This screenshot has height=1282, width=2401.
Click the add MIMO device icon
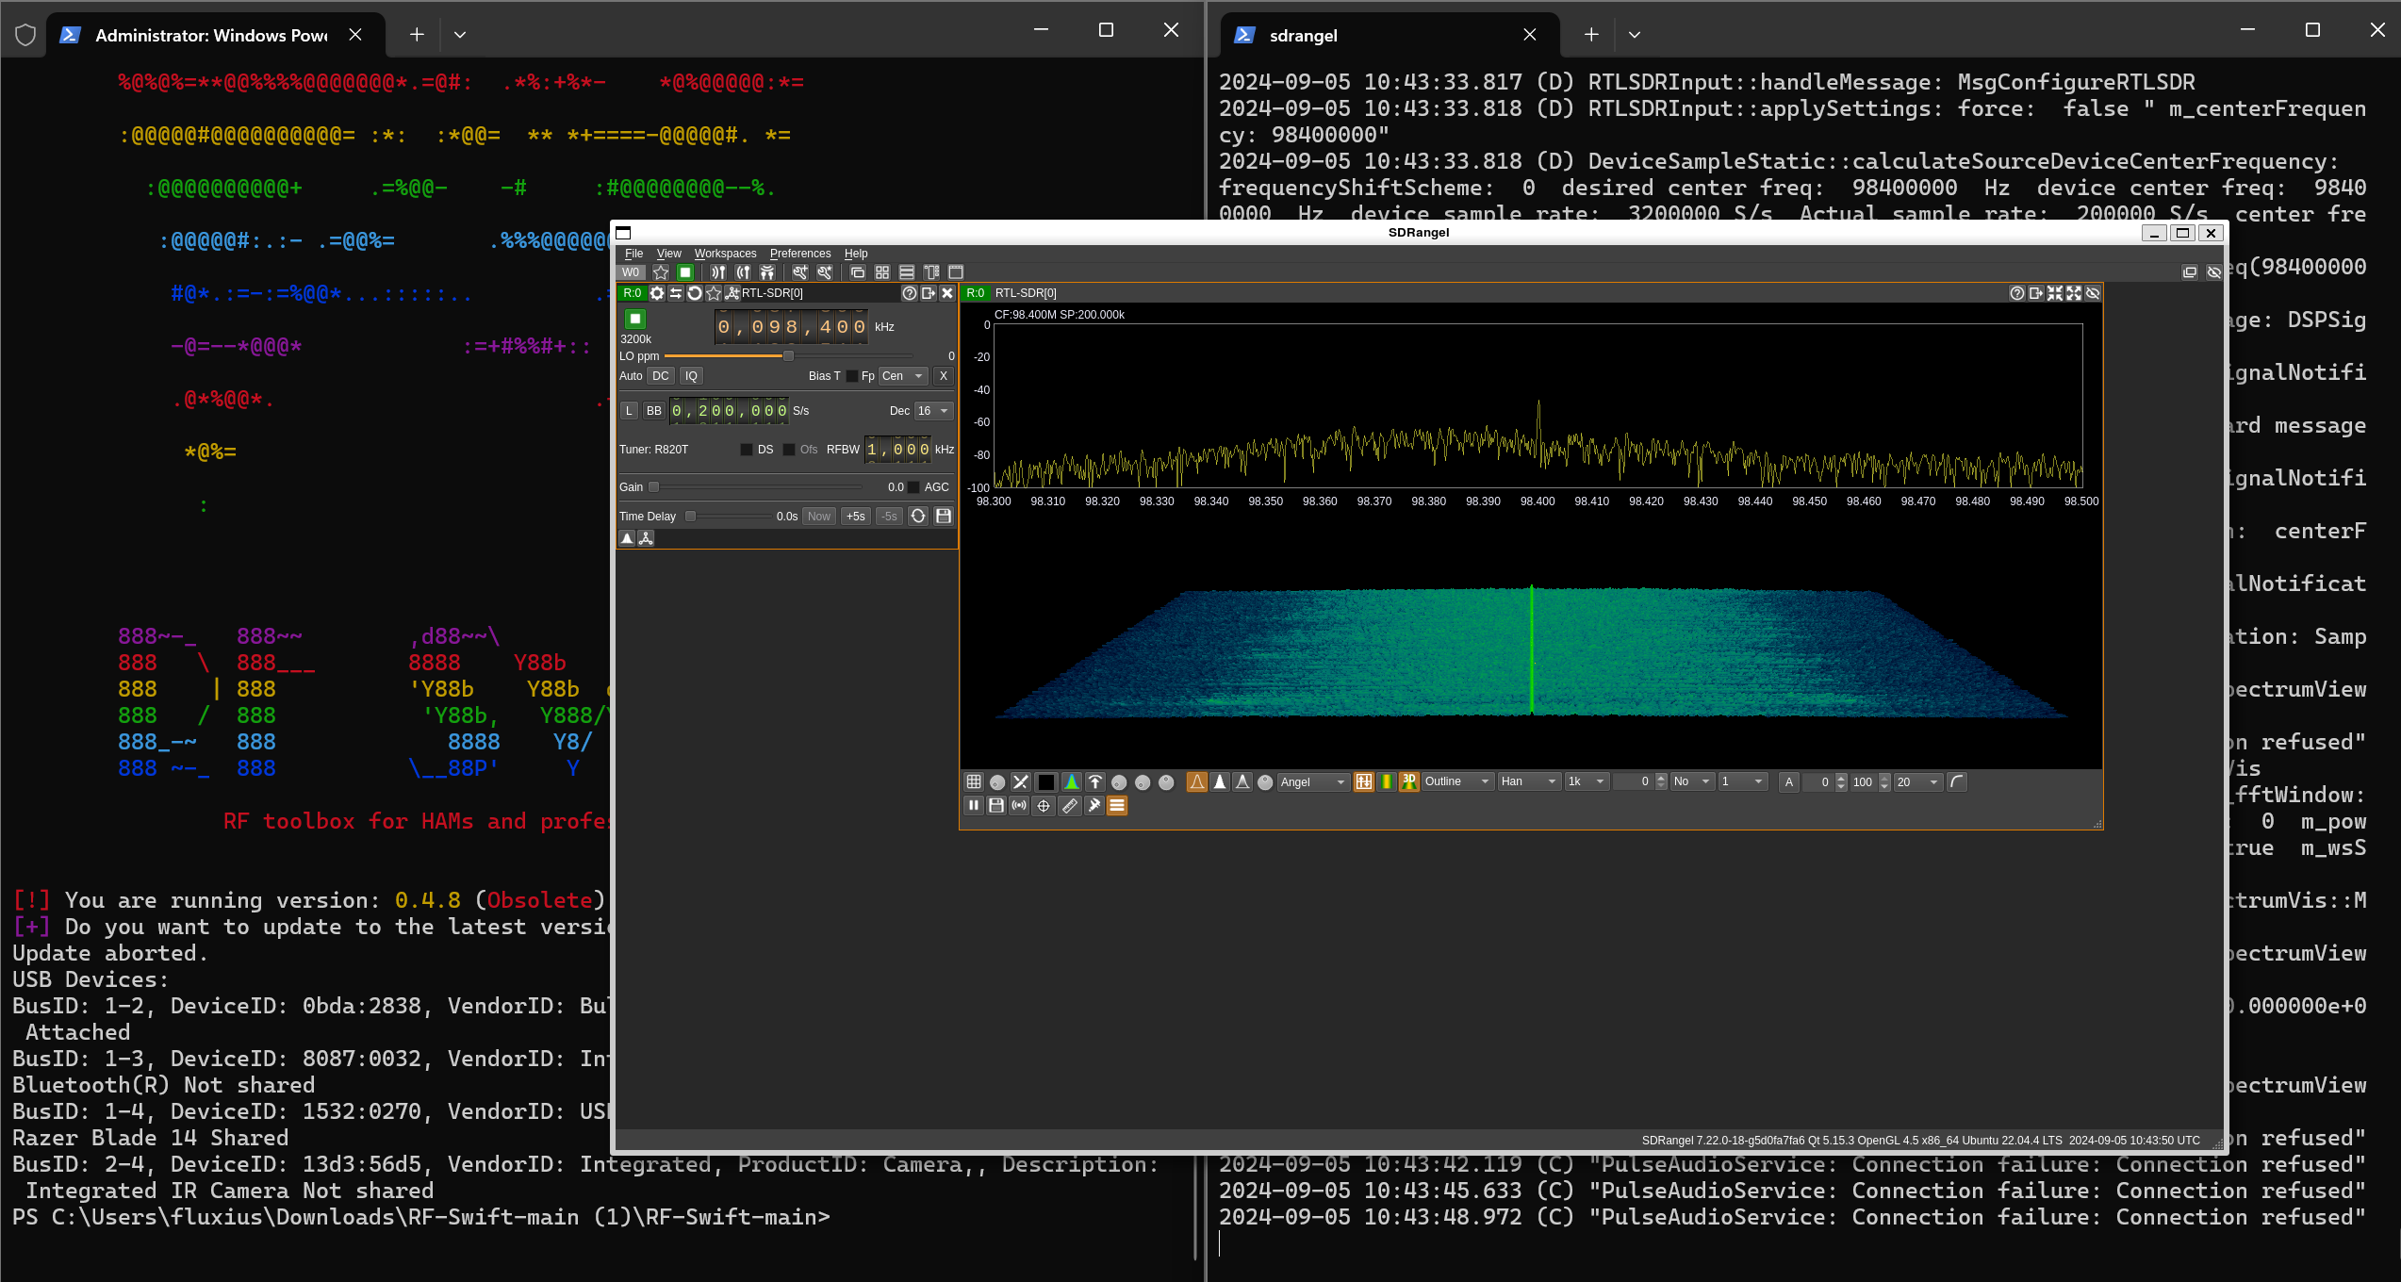[x=767, y=272]
